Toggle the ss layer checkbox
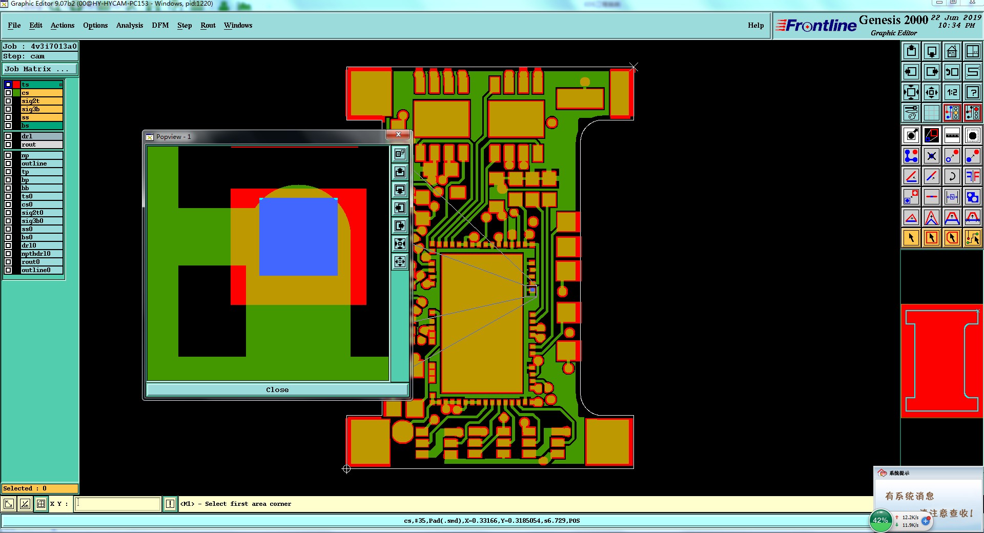Viewport: 984px width, 533px height. point(8,117)
